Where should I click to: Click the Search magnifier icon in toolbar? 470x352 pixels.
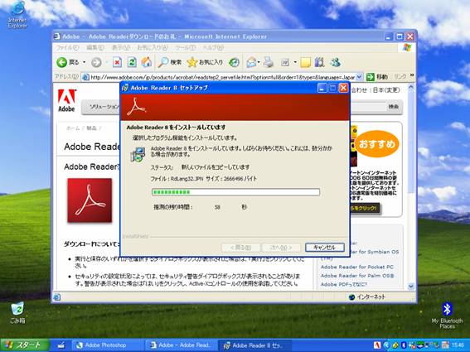click(163, 62)
